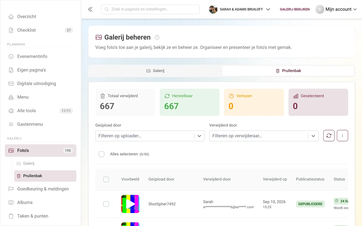362x226 pixels.
Task: Click the Checklist 27 count badge
Action: pyautogui.click(x=69, y=30)
